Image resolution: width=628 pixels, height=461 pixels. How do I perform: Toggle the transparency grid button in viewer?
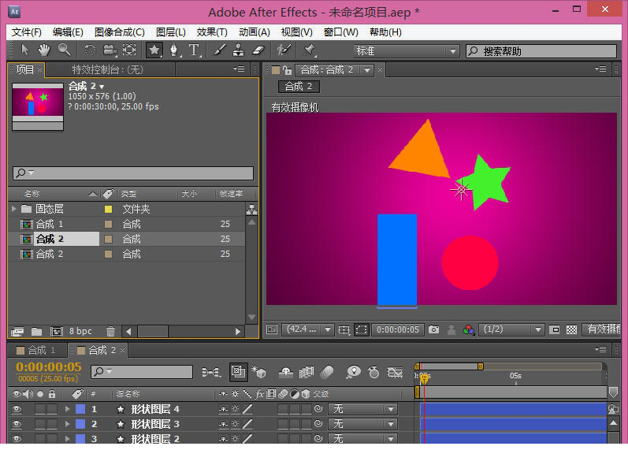click(x=571, y=330)
